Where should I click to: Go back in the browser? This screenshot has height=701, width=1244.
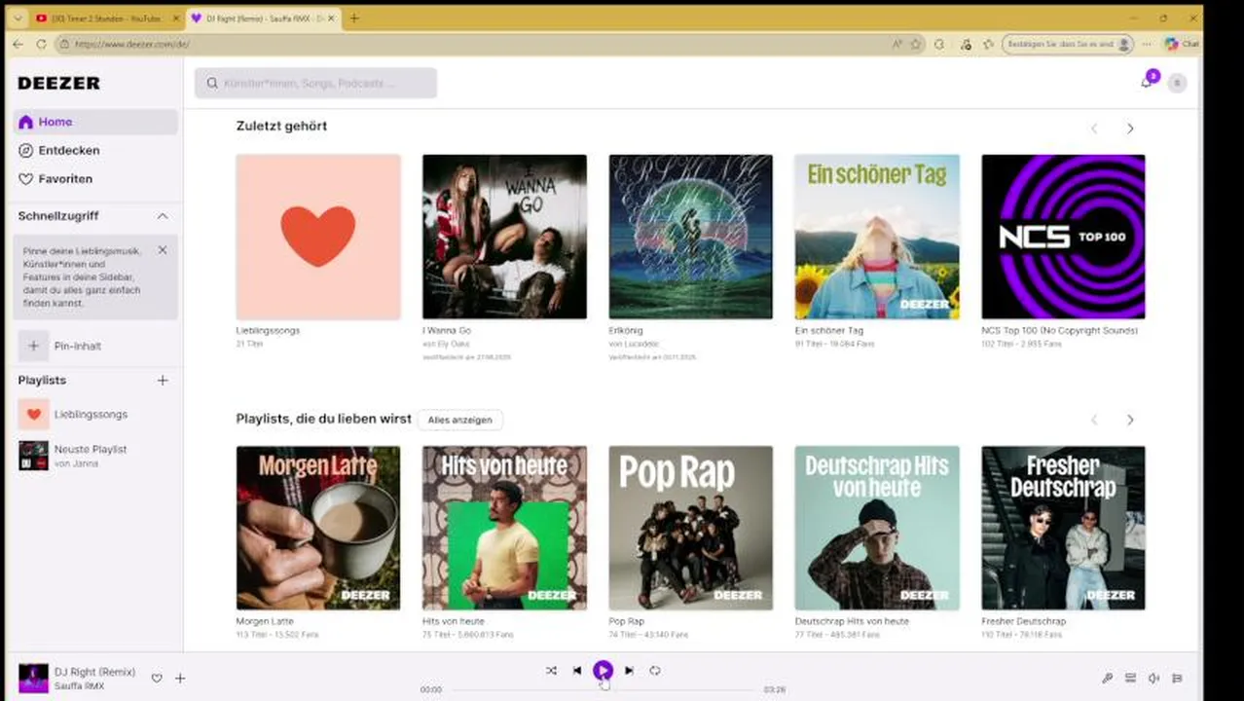[x=18, y=44]
